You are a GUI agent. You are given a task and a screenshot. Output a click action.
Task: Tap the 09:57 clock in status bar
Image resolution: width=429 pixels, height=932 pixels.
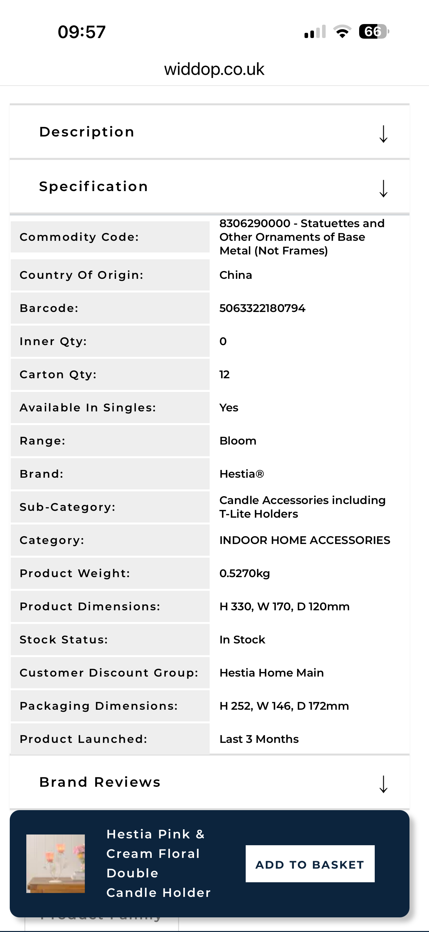pyautogui.click(x=82, y=32)
